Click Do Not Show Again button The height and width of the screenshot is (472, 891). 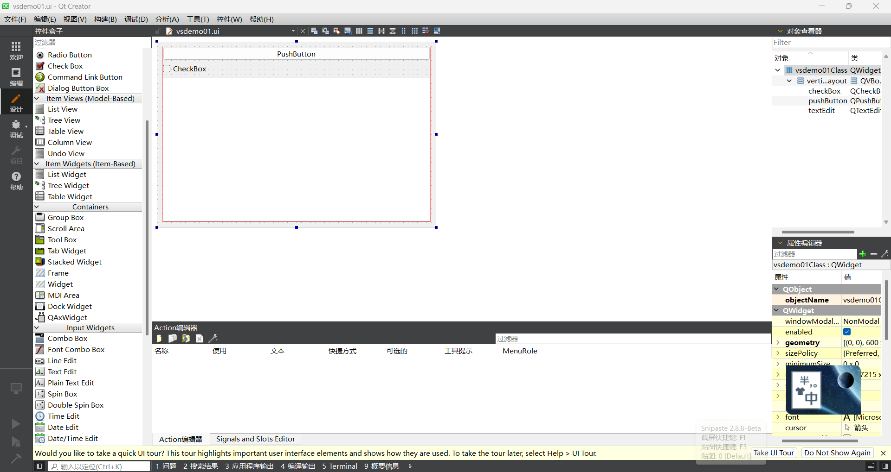(x=837, y=453)
